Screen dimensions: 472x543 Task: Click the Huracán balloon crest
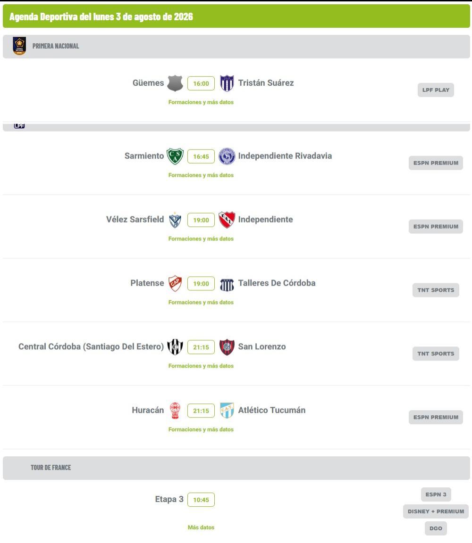pos(175,411)
